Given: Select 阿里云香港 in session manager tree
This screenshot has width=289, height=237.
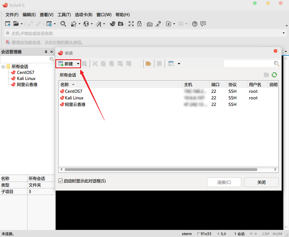Looking at the screenshot, I should tap(27, 85).
